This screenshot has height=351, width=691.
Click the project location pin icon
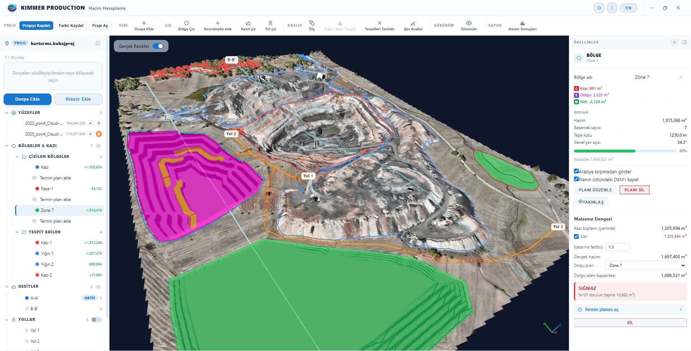7,43
